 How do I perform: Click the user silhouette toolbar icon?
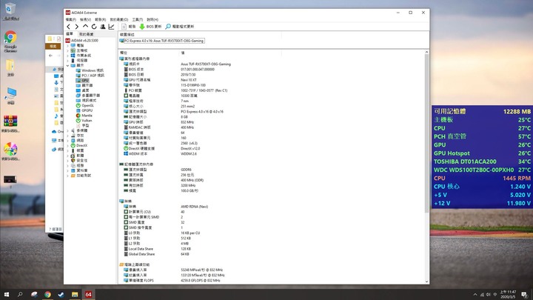click(x=103, y=27)
